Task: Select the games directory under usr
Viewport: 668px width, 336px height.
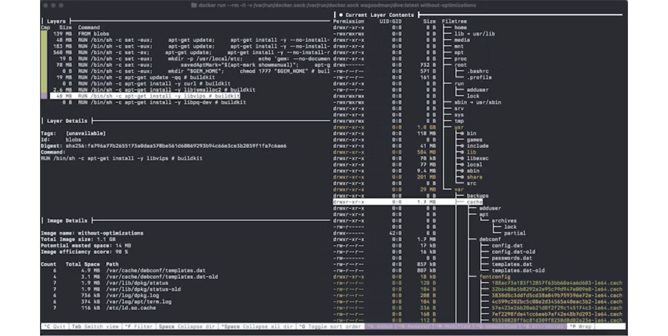Action: pos(475,140)
